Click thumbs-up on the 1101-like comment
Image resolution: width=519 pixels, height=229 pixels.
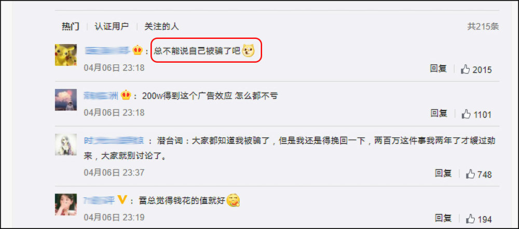pos(466,115)
